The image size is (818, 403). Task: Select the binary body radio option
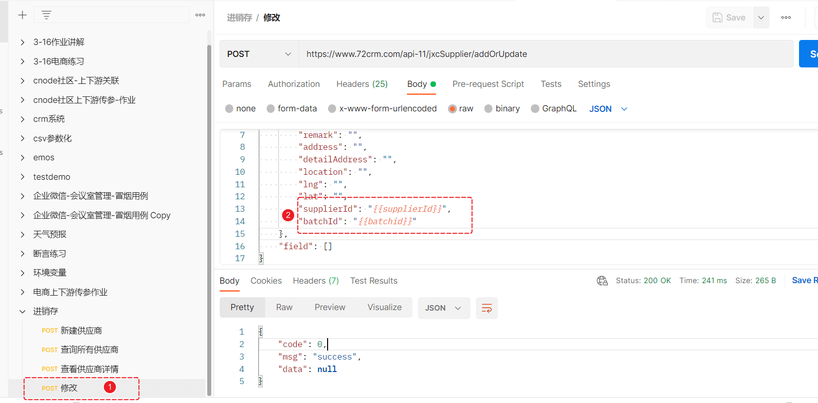tap(502, 108)
